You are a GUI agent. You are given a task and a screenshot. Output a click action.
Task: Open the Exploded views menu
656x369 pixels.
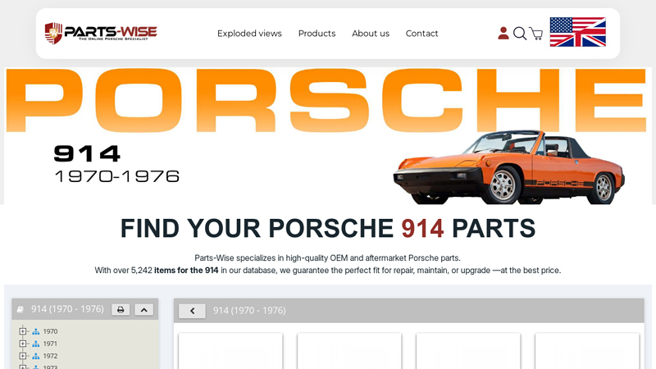[x=249, y=34]
